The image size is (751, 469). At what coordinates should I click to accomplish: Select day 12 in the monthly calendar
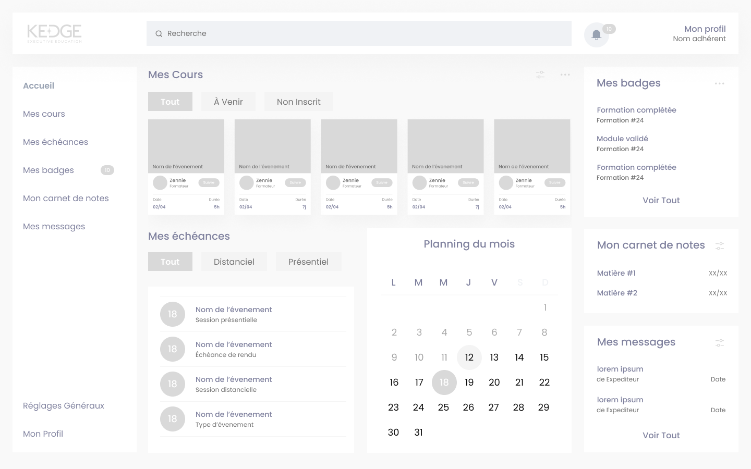point(469,357)
